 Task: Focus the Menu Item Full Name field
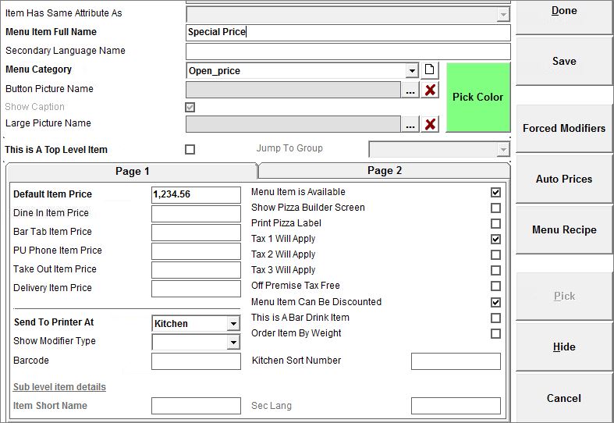coord(348,33)
